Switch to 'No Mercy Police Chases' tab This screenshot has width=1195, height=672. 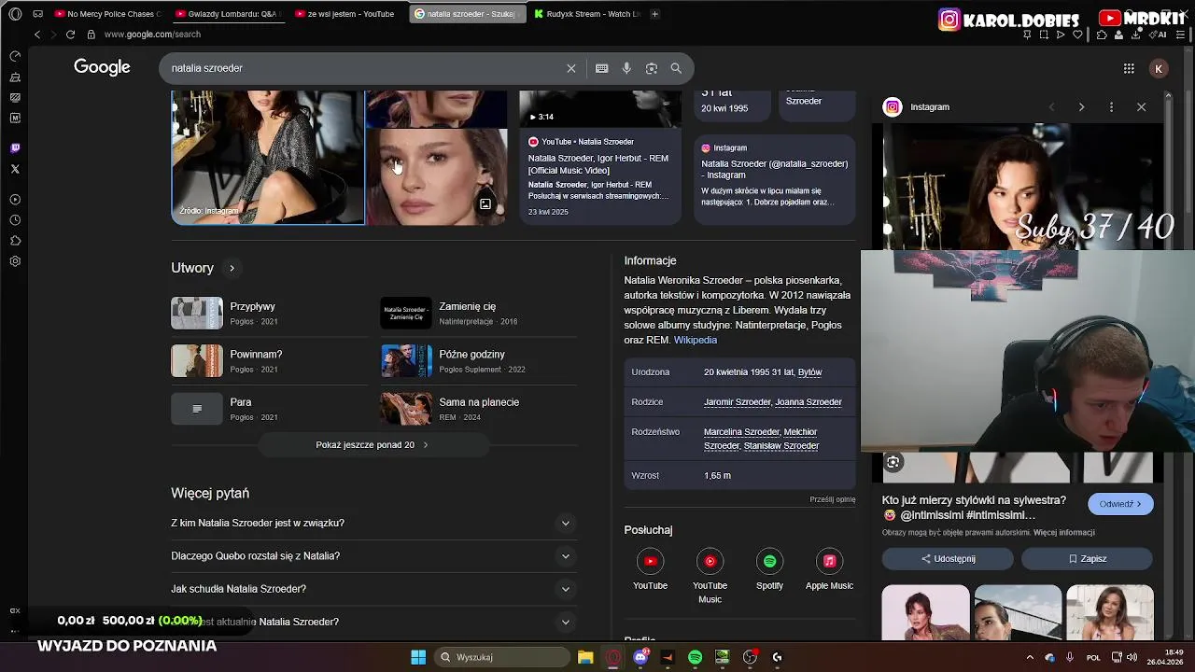coord(107,14)
